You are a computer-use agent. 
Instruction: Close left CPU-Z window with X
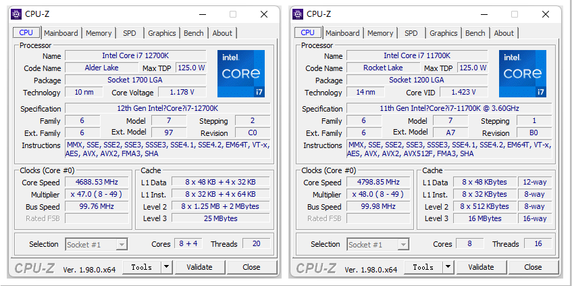(x=264, y=14)
